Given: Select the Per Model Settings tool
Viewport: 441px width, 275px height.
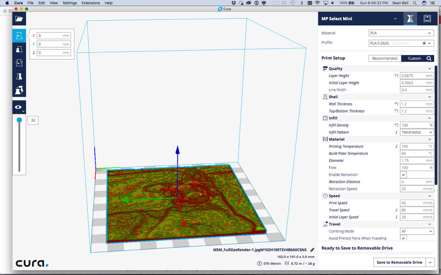Looking at the screenshot, I should point(19,90).
